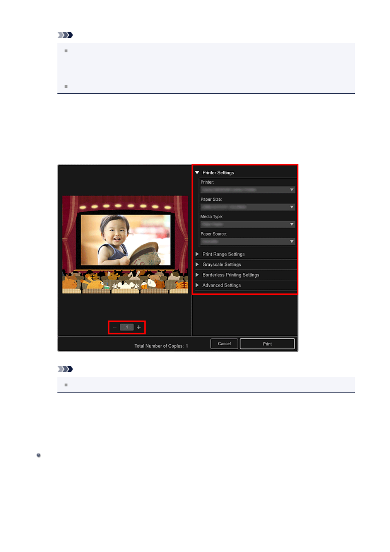Open the Printer dropdown
Screen dimensions: 390x552
[248, 190]
